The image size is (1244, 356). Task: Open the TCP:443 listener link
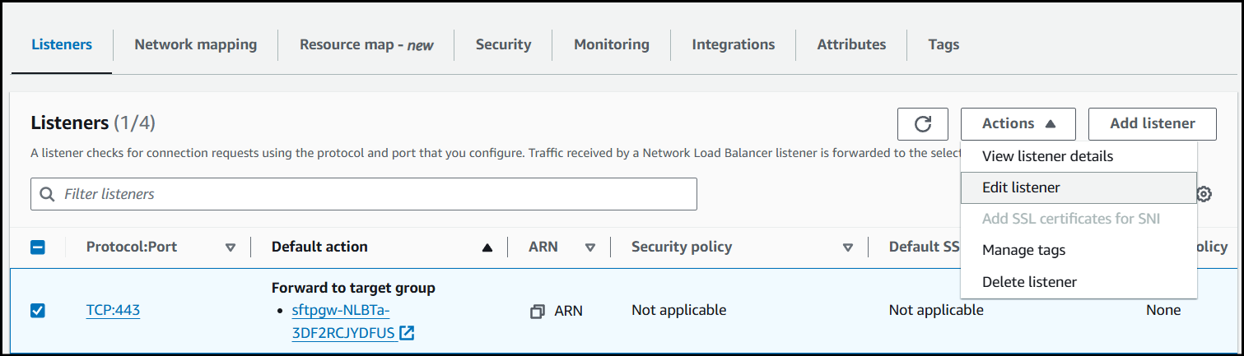click(x=113, y=311)
